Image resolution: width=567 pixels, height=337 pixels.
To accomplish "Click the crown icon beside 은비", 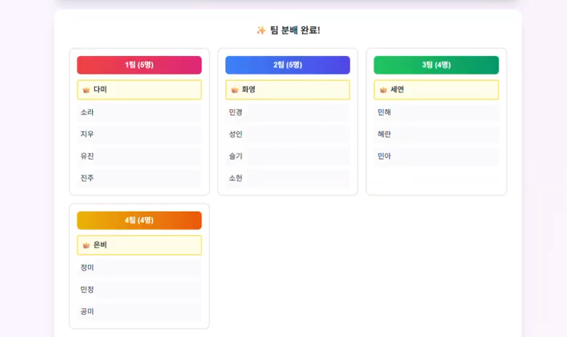I will [x=86, y=246].
